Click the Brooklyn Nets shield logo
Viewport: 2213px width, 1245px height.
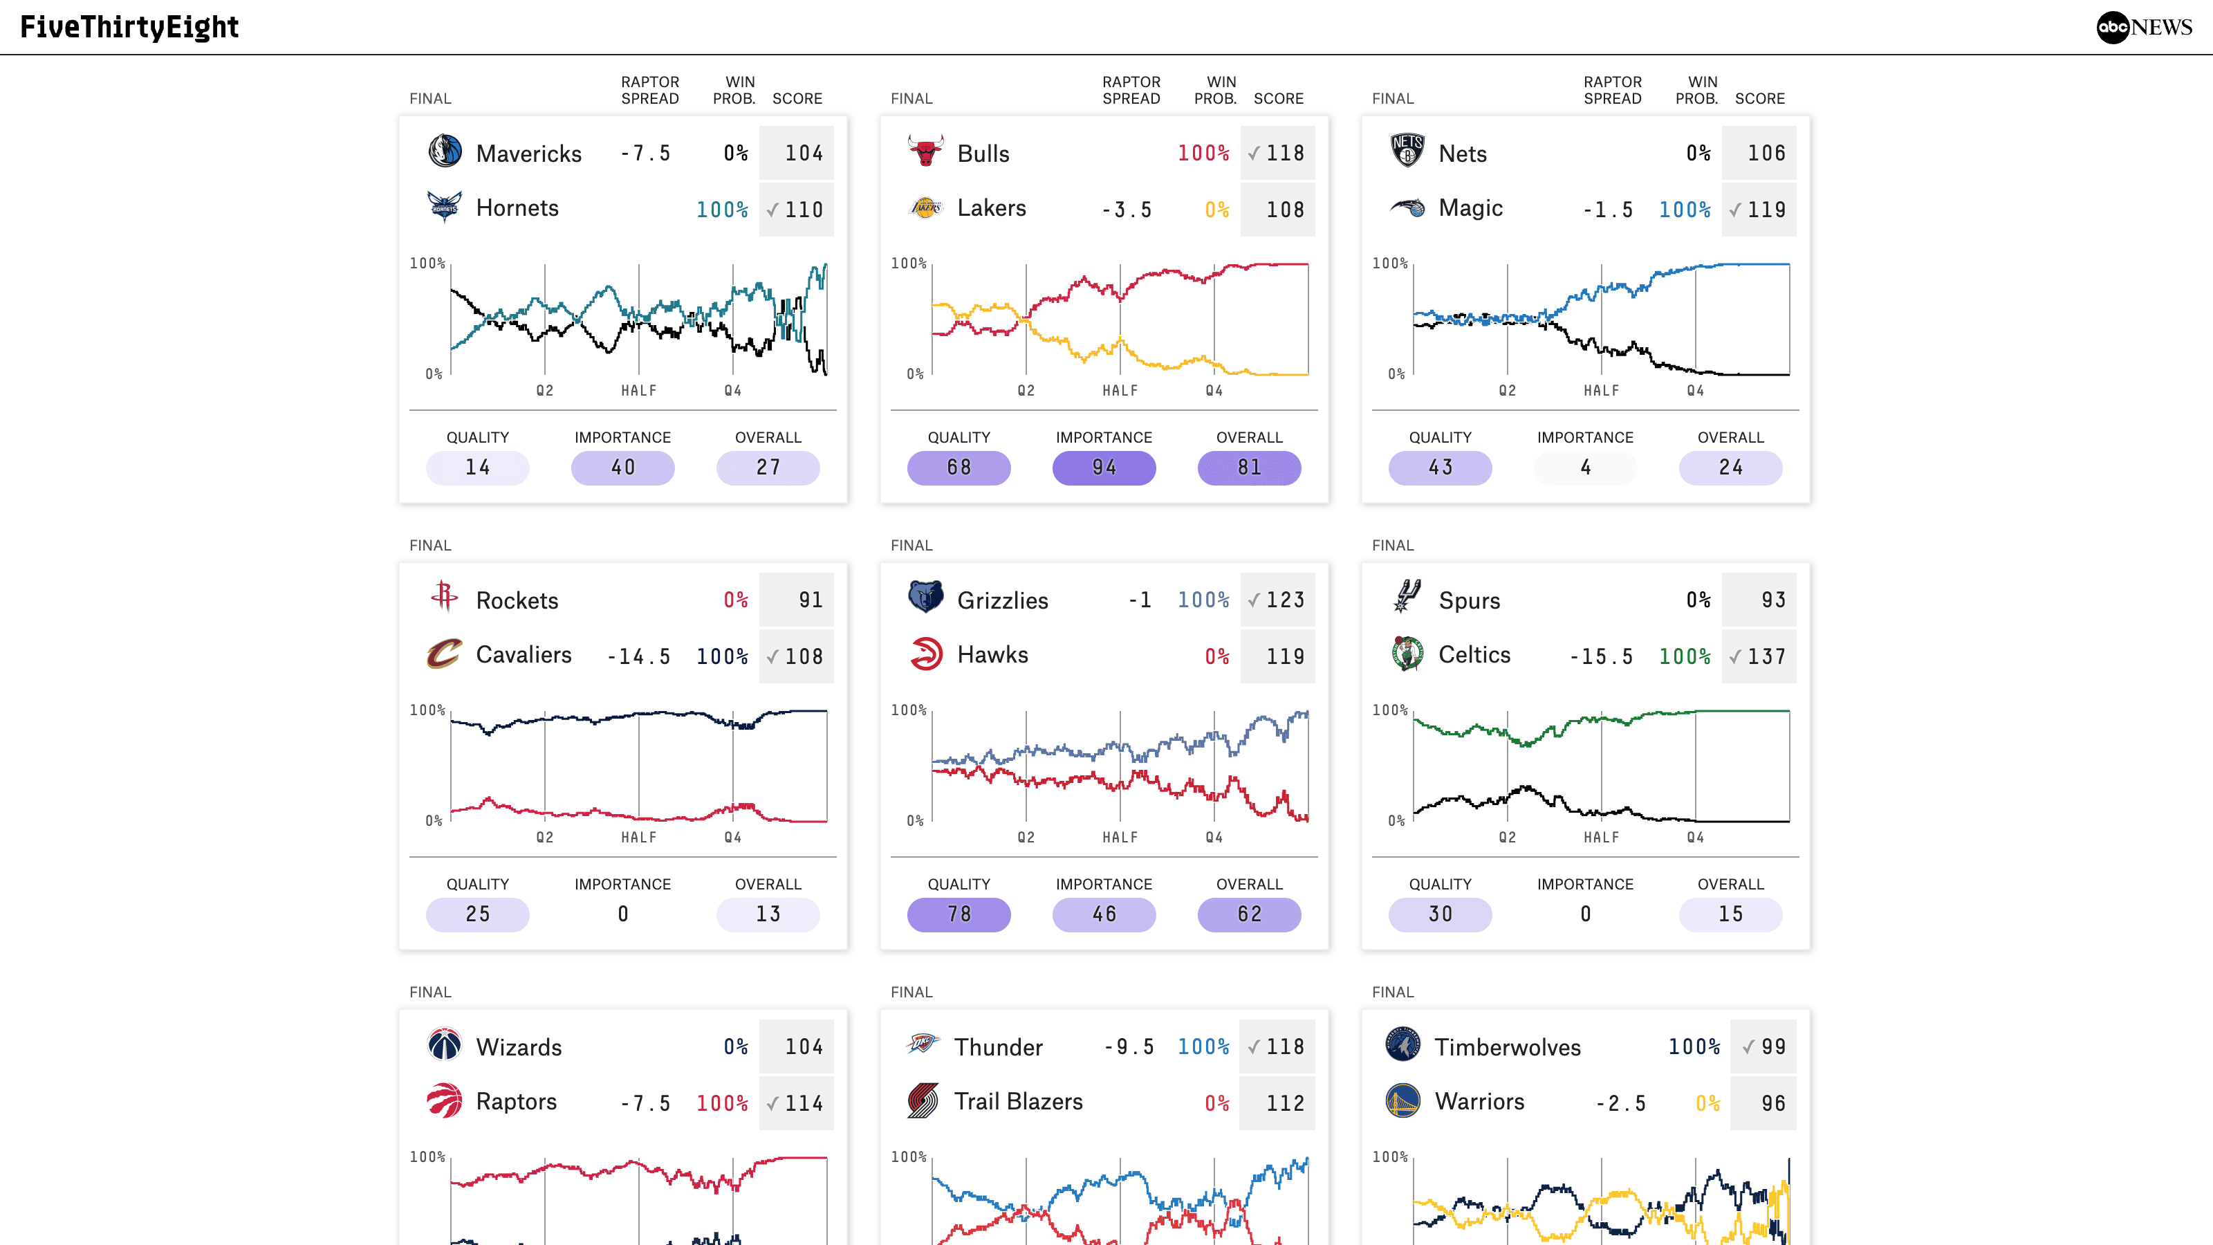(1407, 152)
